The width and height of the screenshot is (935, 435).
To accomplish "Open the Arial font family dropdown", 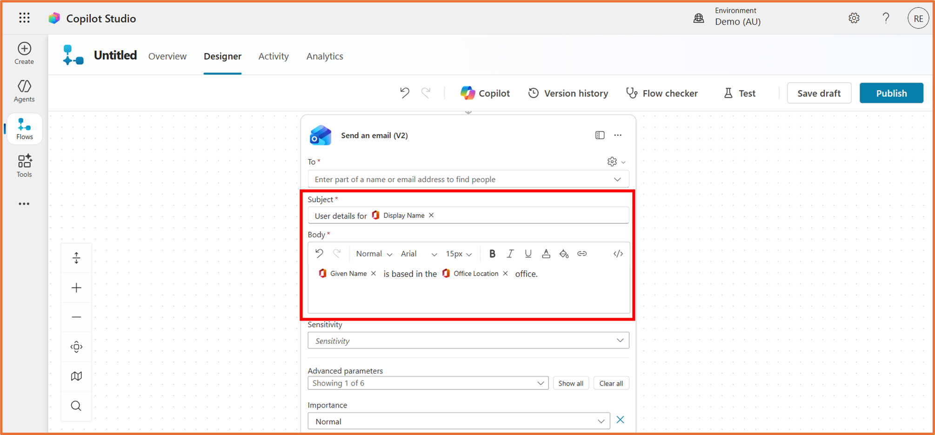I will [x=419, y=254].
